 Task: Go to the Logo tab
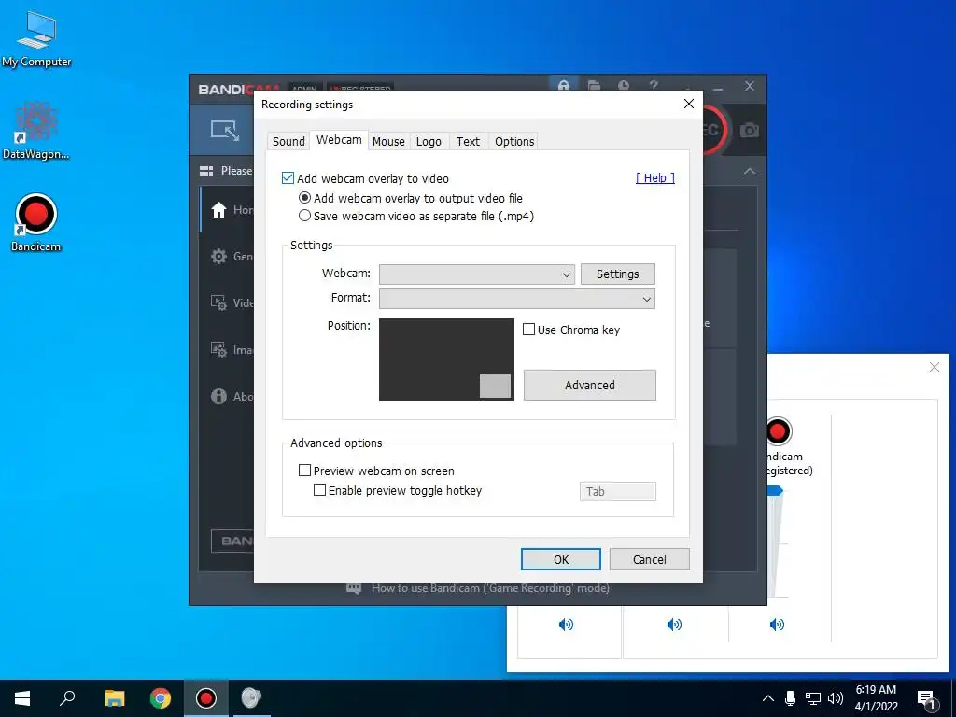[429, 142]
